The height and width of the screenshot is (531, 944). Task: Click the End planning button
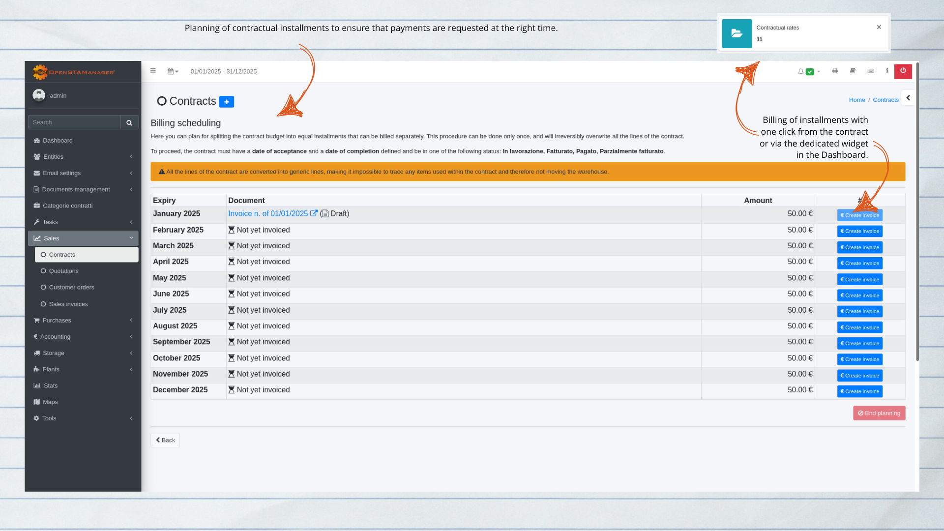(x=879, y=413)
